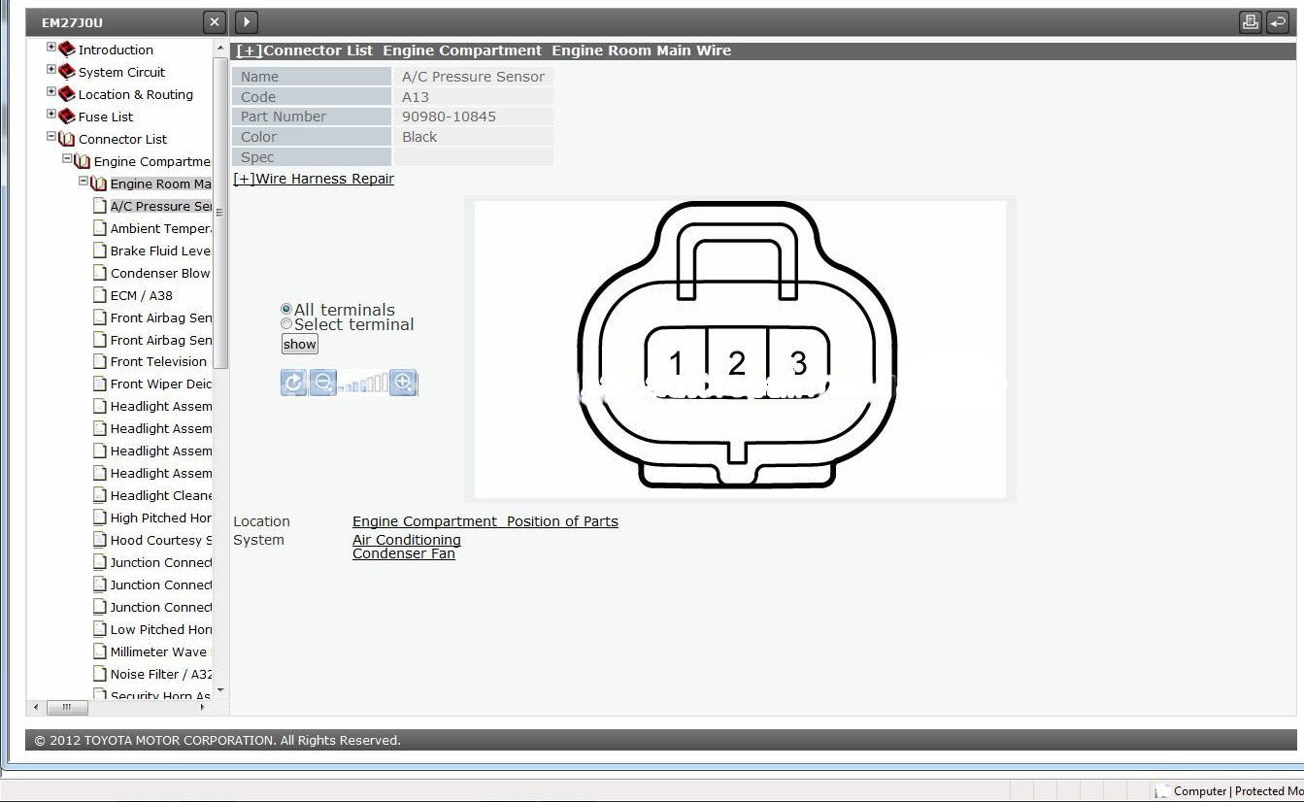1304x802 pixels.
Task: Open Brake Fluid Level connector entry
Action: (160, 251)
